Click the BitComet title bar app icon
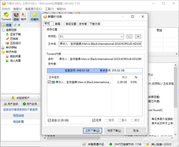 [4, 3]
